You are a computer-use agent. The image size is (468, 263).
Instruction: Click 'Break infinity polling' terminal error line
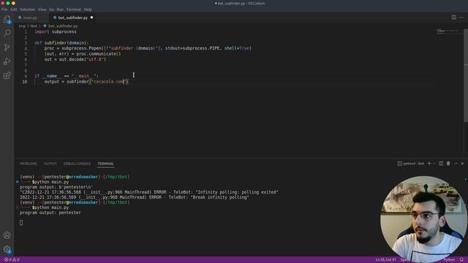point(135,197)
